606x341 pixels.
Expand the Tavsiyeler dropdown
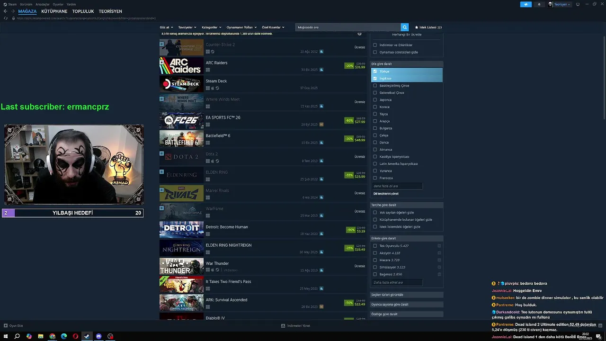point(187,27)
